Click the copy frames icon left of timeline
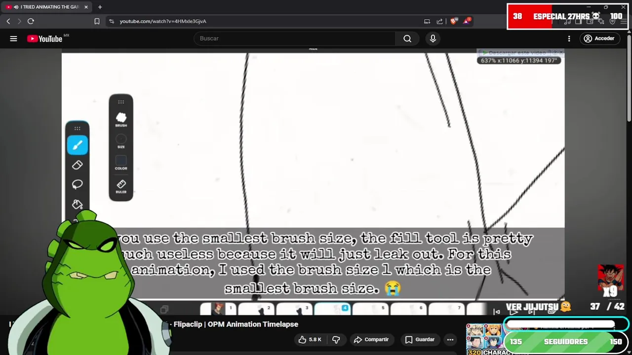Screen dimensions: 632x355 164,309
